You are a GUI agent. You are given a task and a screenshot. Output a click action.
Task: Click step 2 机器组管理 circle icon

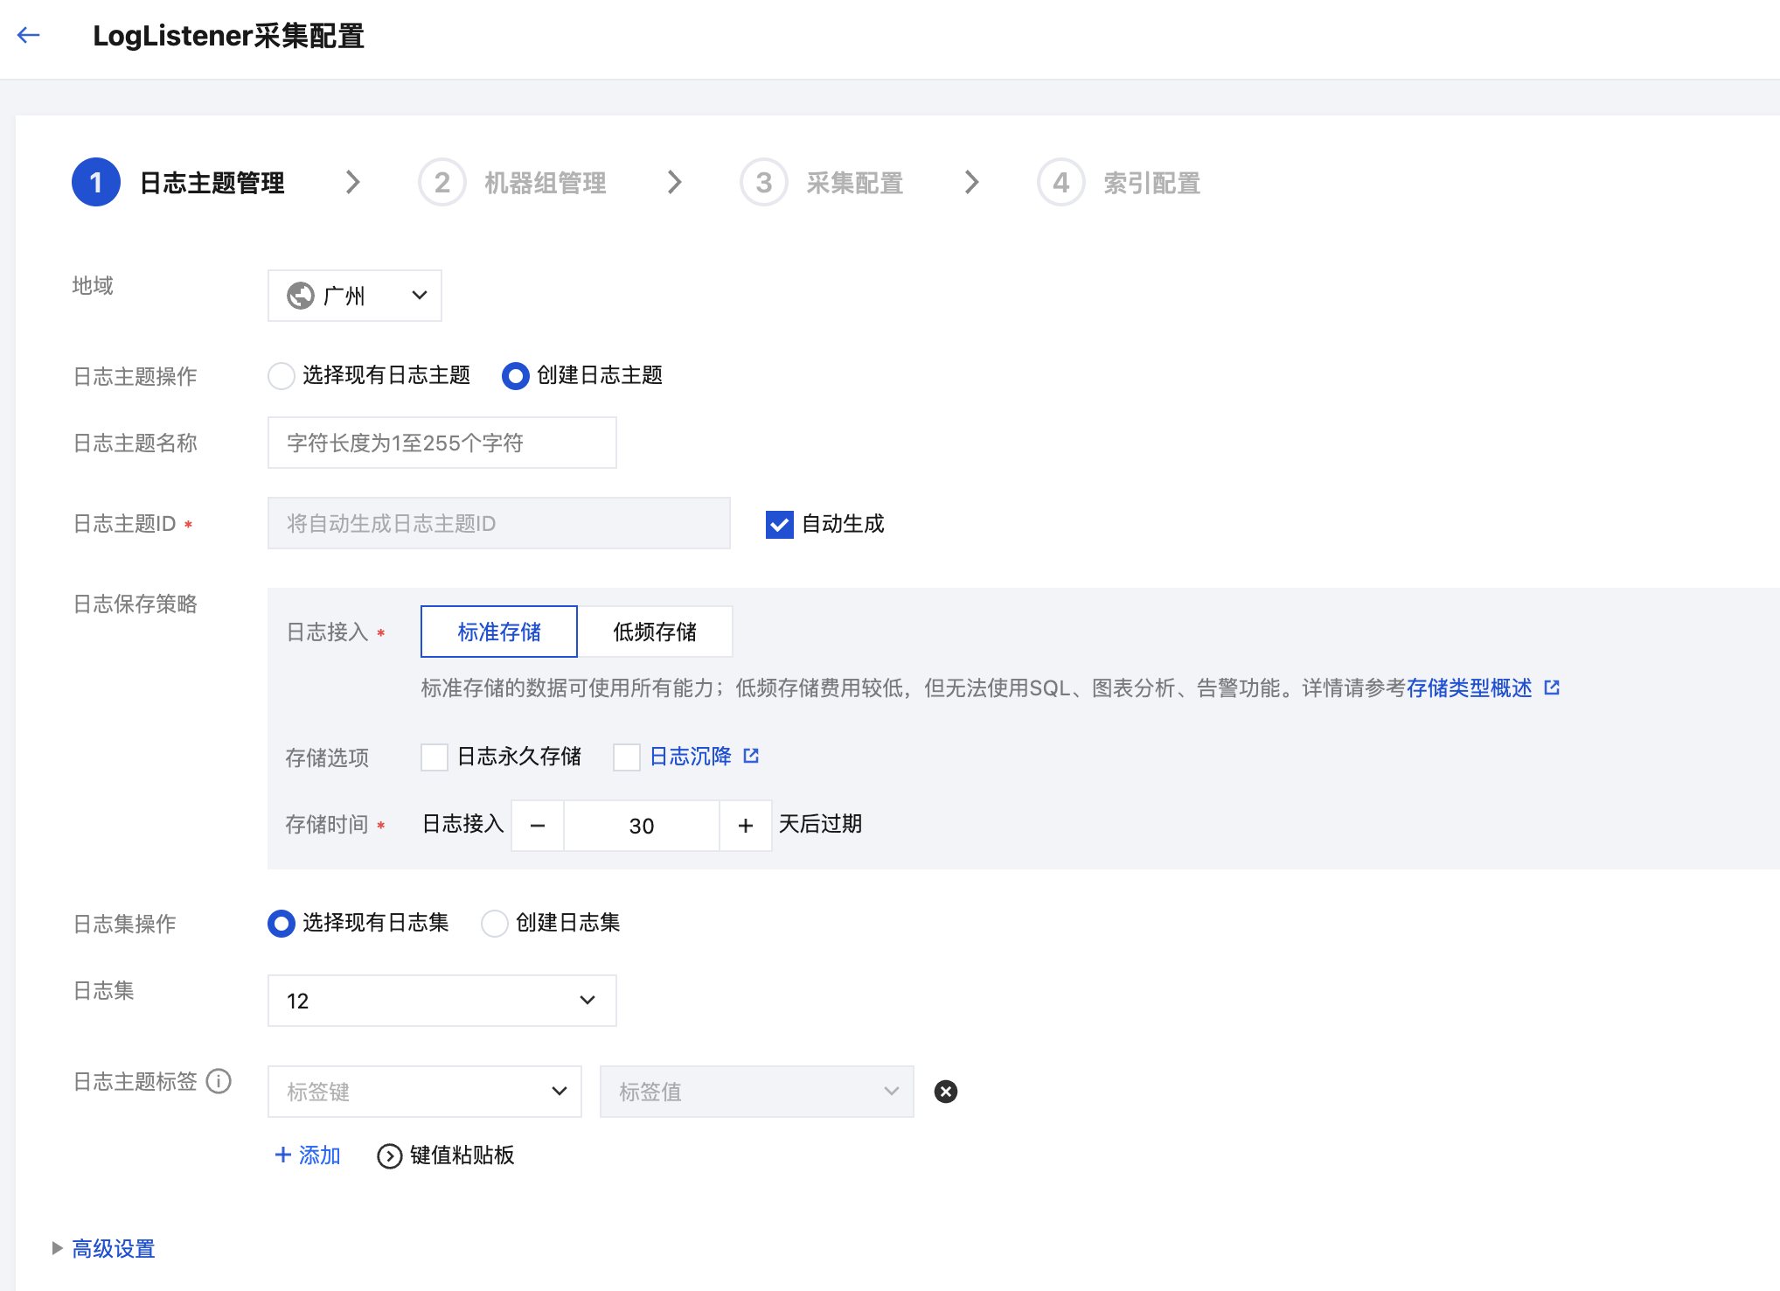pyautogui.click(x=442, y=182)
